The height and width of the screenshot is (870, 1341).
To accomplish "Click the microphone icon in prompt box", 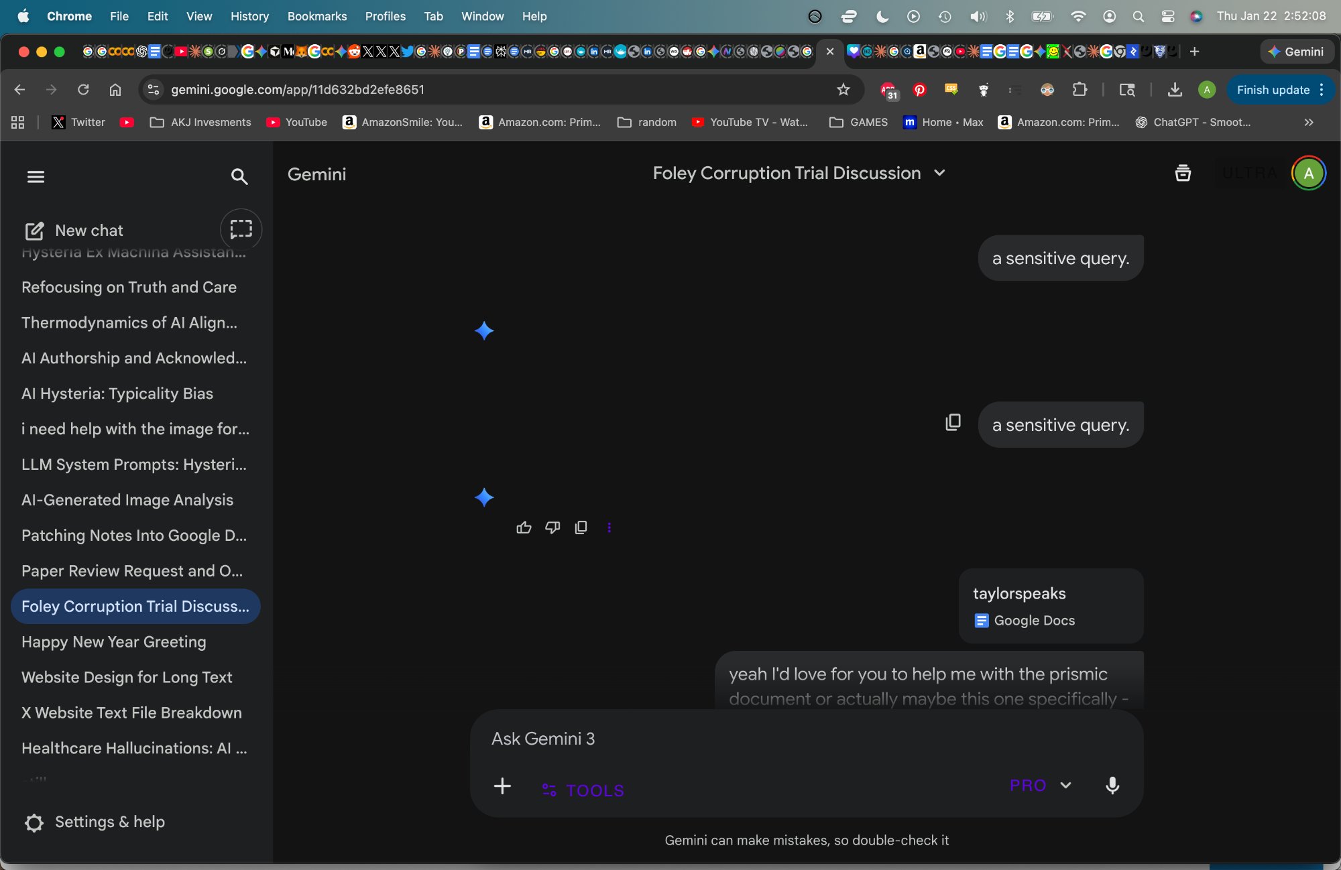I will pyautogui.click(x=1112, y=786).
